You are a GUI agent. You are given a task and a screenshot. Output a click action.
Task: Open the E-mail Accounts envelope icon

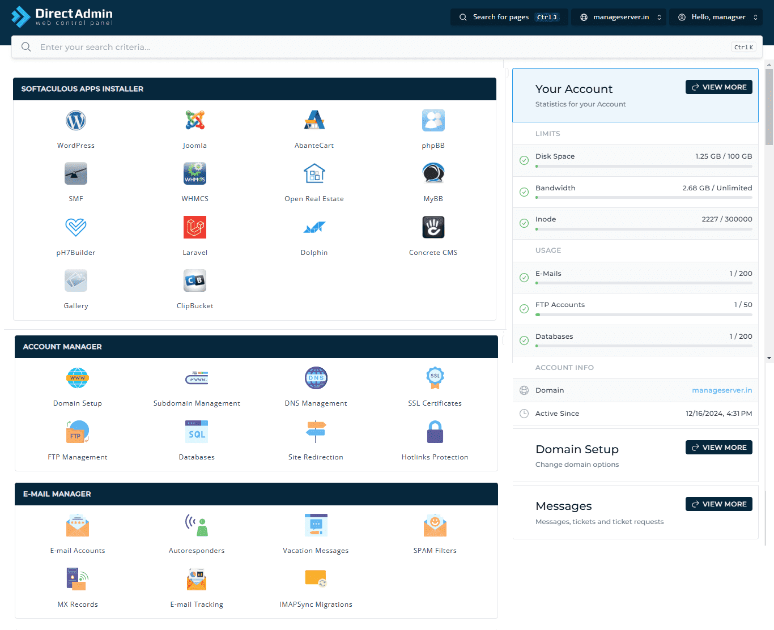pos(78,525)
